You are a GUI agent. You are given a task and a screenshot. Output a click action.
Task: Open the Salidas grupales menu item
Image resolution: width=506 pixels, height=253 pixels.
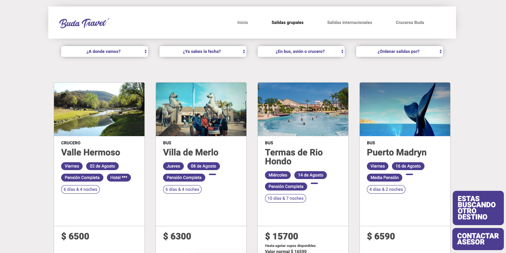tap(288, 23)
